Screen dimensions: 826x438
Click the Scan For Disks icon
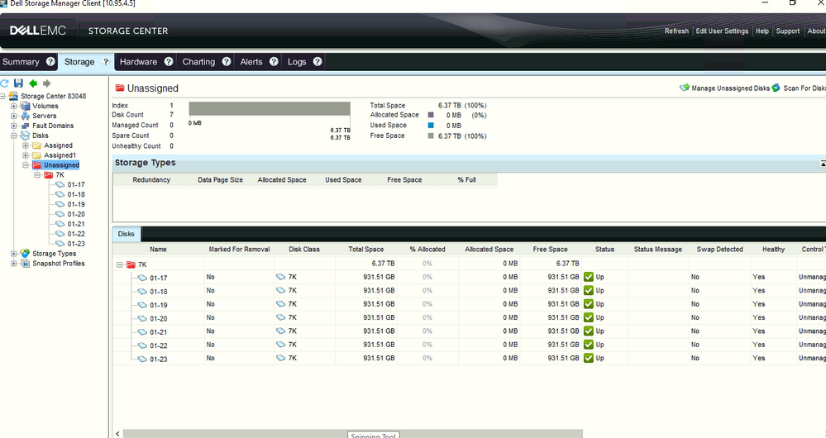[x=776, y=88]
